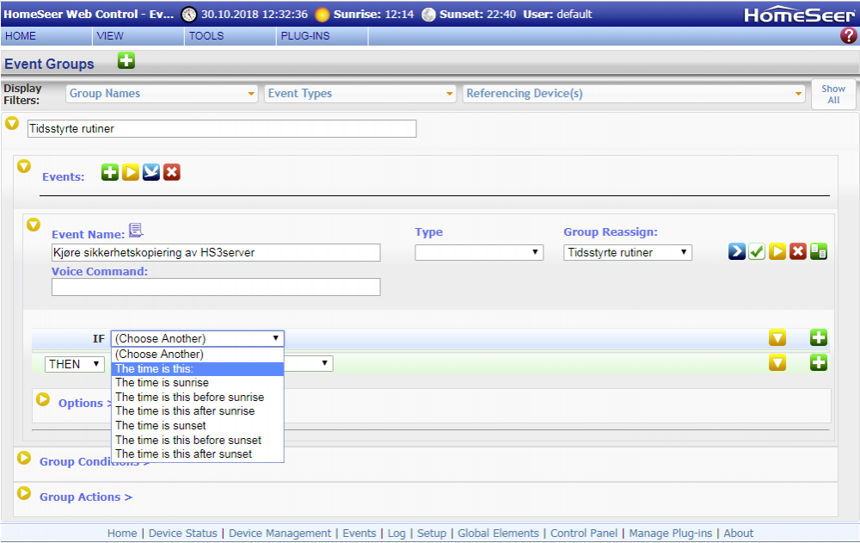
Task: Expand the Group Conditions section
Action: click(24, 459)
